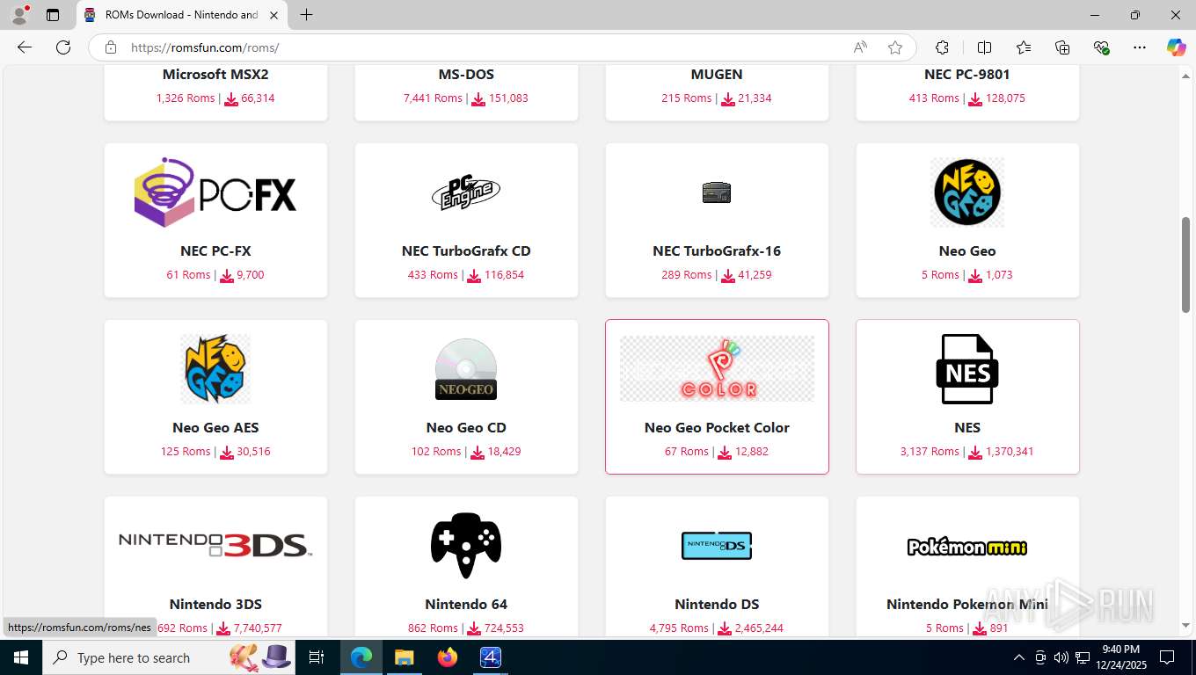Click the page vertical scrollbar thumb
1196x675 pixels.
coord(1185,265)
